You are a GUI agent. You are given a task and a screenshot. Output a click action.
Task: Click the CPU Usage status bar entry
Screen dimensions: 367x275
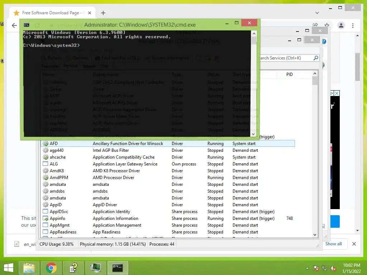[x=56, y=244]
